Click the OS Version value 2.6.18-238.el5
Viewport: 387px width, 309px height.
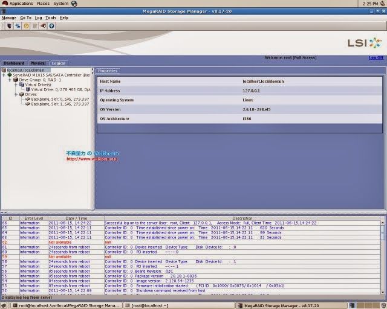[256, 109]
